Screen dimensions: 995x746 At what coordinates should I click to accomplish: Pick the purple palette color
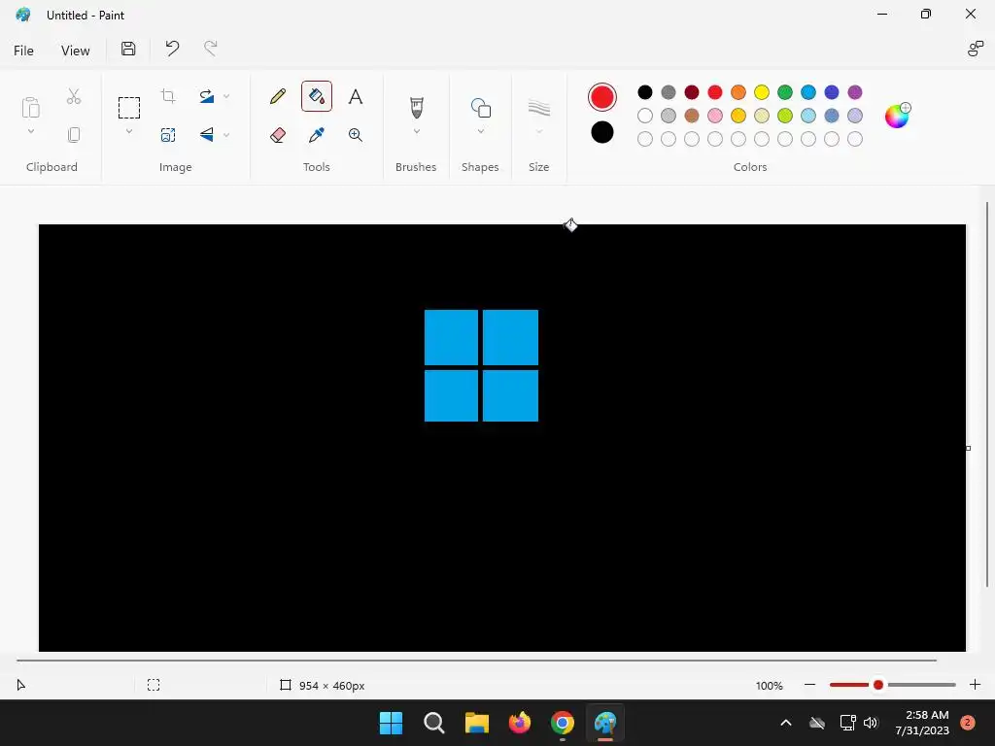[x=855, y=92]
